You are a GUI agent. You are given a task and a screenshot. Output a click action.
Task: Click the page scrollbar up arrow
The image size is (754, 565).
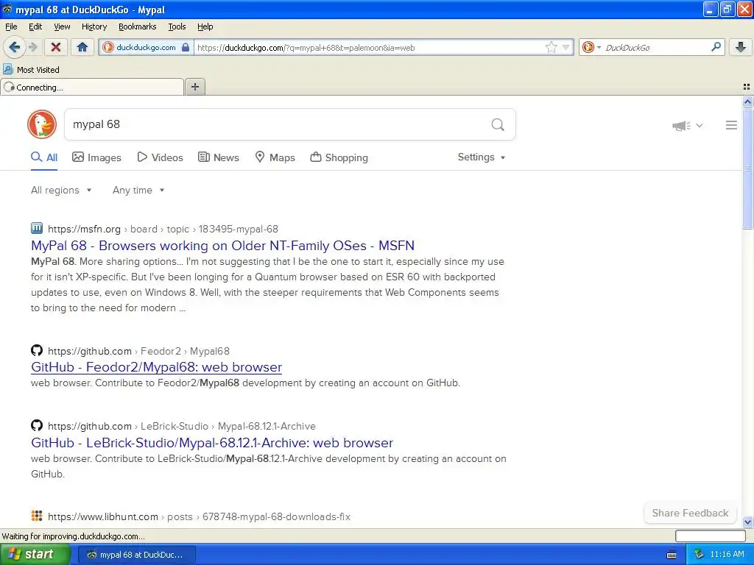747,102
